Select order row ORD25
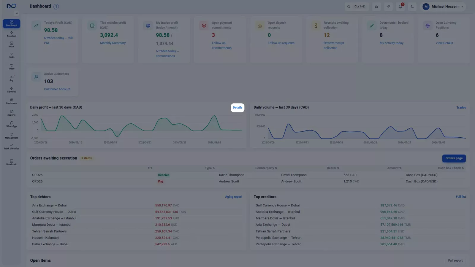The image size is (475, 267). (x=248, y=175)
